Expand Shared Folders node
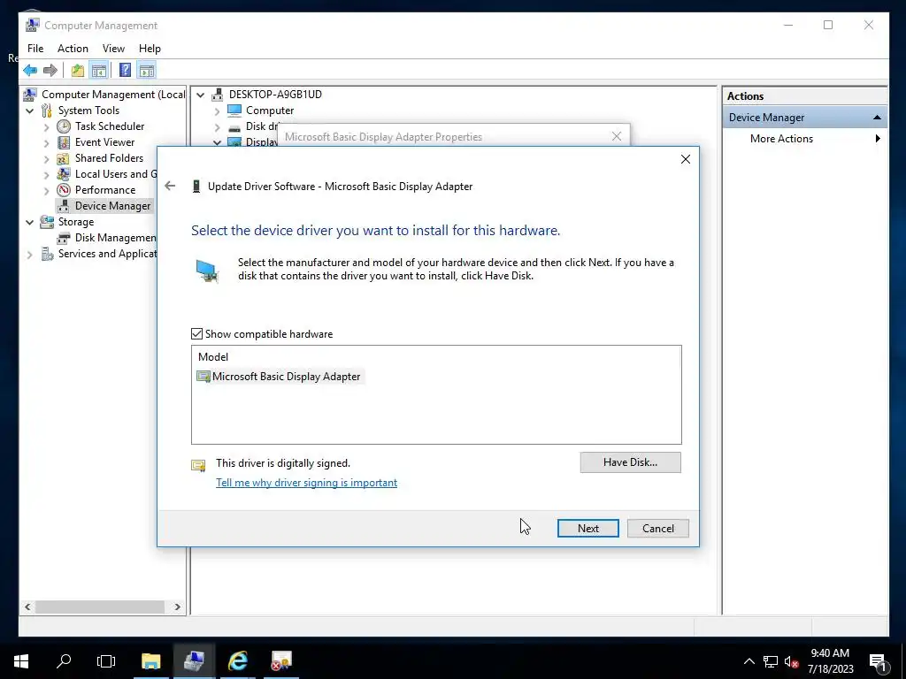 [x=47, y=158]
